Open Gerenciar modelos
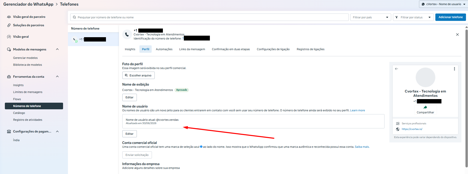This screenshot has width=468, height=174. 25,58
